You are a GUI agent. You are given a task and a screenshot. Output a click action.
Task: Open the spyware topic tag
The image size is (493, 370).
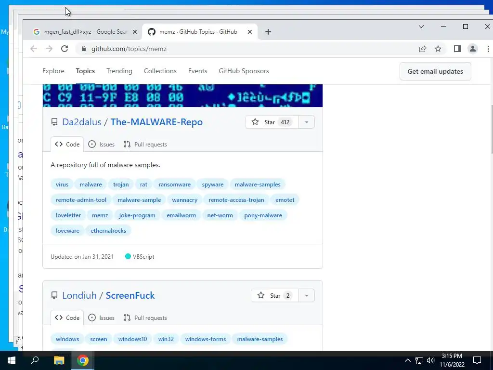coord(212,185)
